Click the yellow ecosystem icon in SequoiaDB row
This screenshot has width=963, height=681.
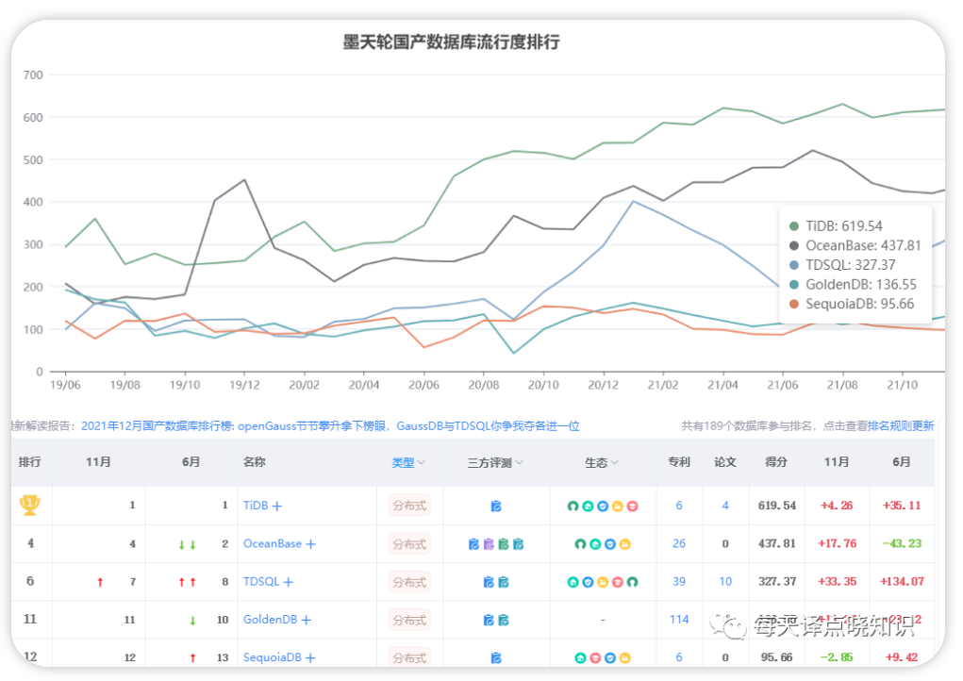click(624, 657)
